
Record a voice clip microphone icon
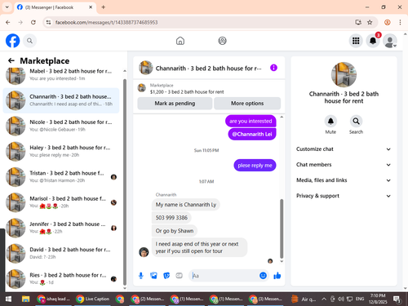coord(141,276)
